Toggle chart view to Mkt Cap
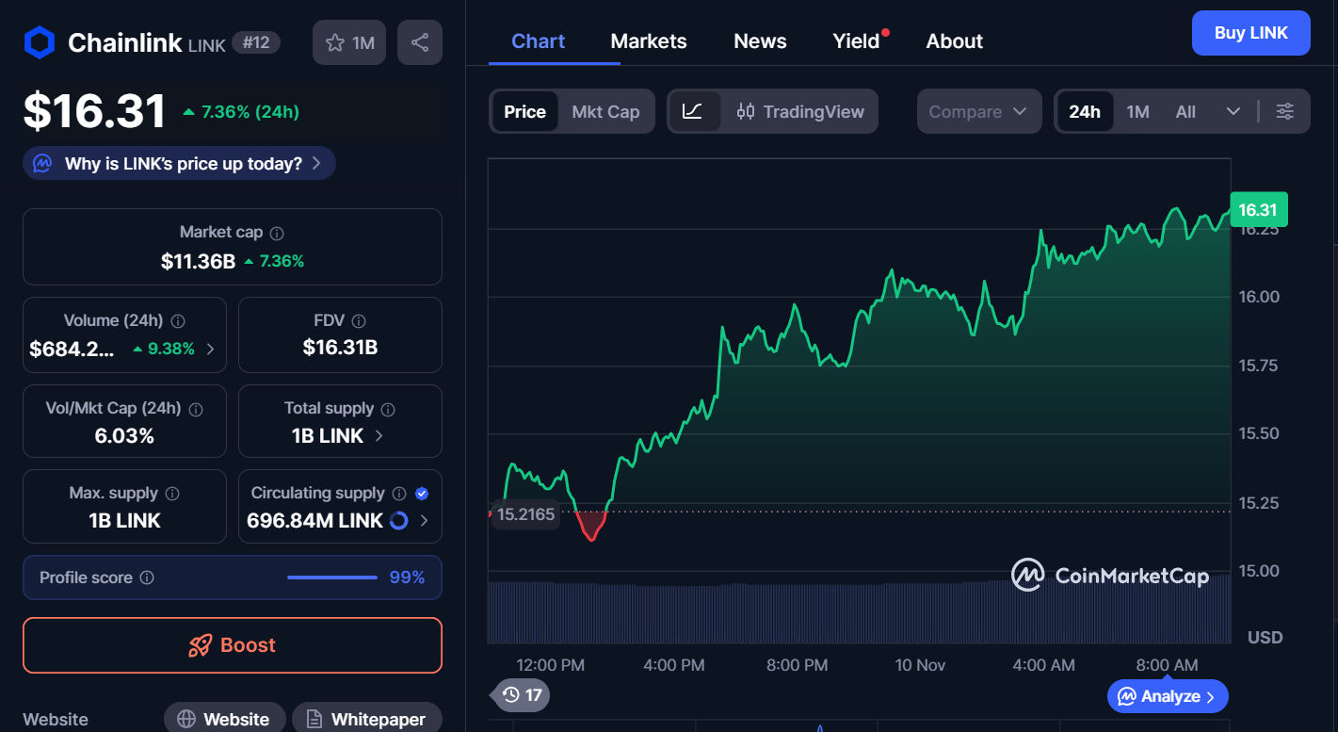This screenshot has width=1338, height=732. click(605, 111)
